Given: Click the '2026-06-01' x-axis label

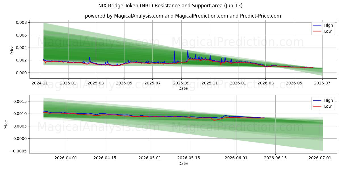Looking at the screenshot, I should 236,158.
